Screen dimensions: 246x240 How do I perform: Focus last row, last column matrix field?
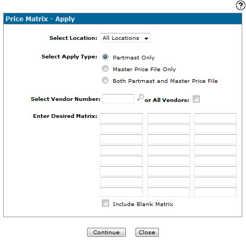tap(215, 192)
